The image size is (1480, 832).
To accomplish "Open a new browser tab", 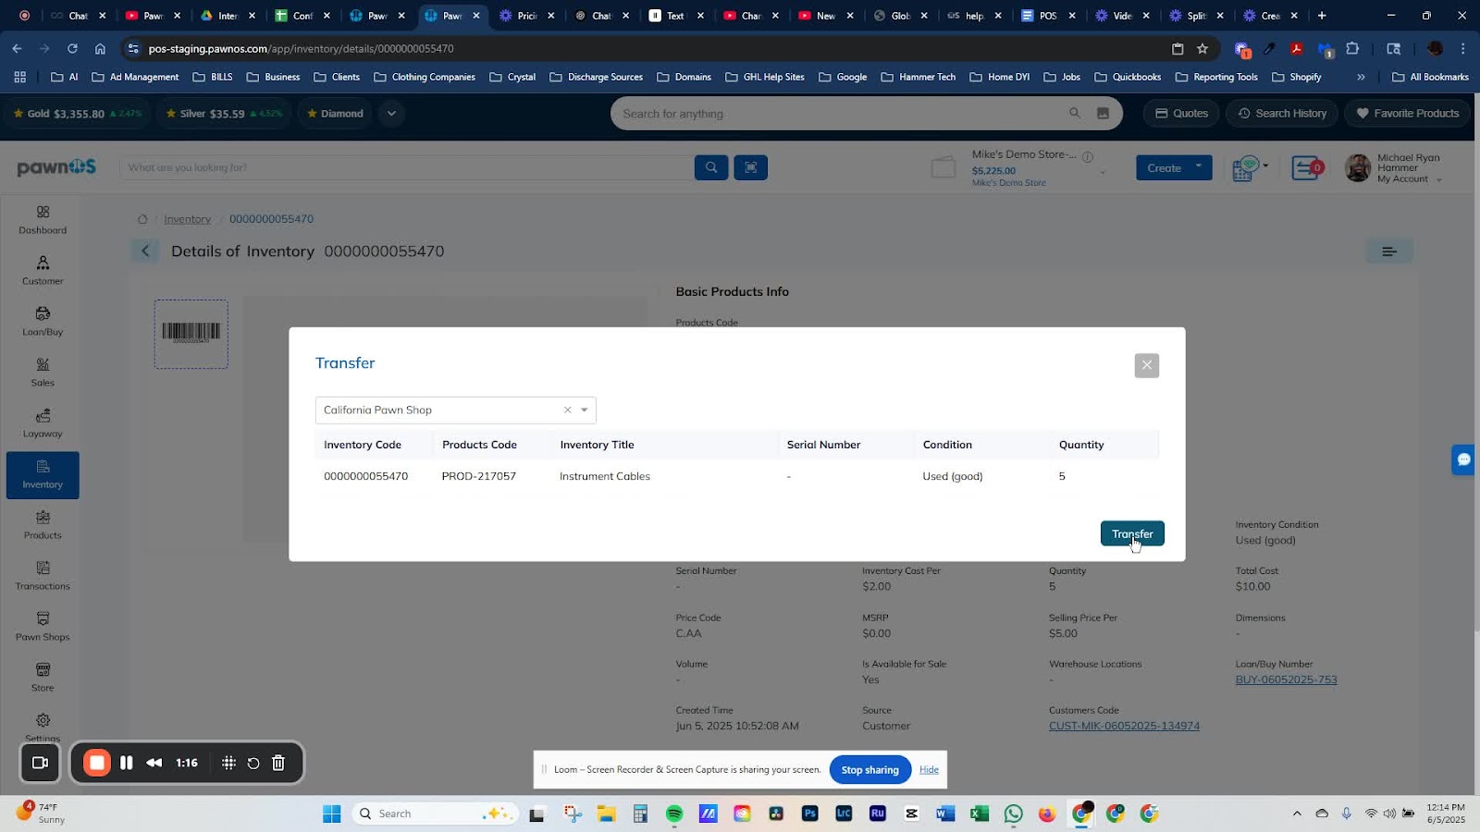I will coord(1321,16).
